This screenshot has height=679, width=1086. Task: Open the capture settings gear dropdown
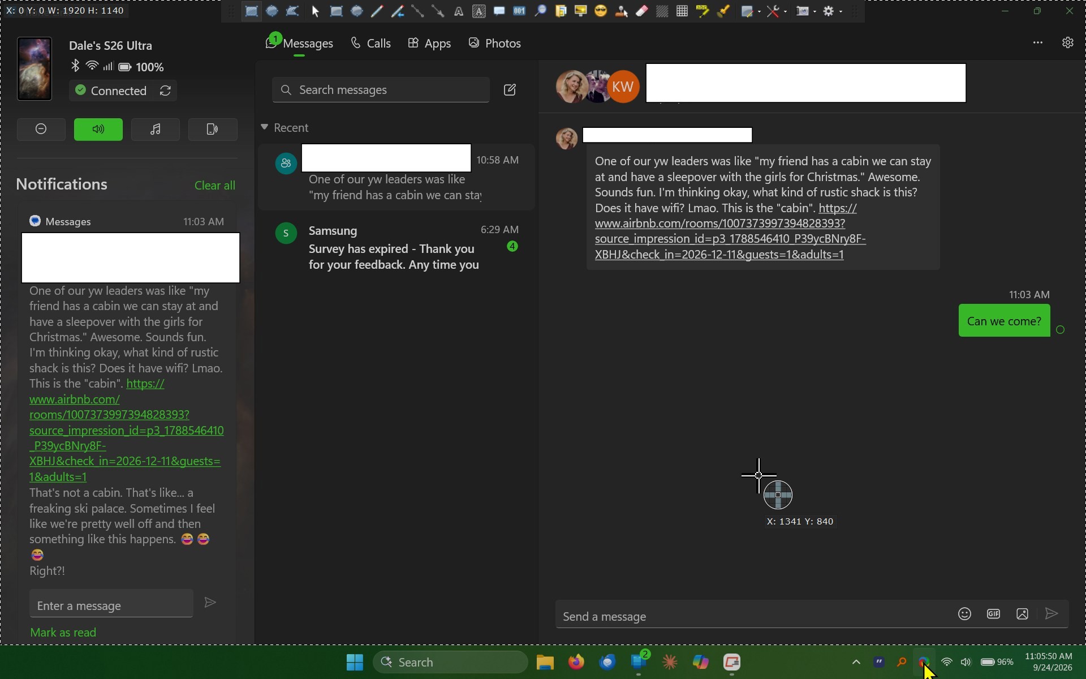(x=832, y=11)
